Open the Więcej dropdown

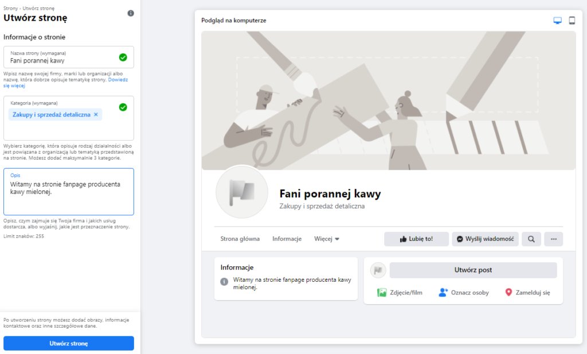(327, 239)
